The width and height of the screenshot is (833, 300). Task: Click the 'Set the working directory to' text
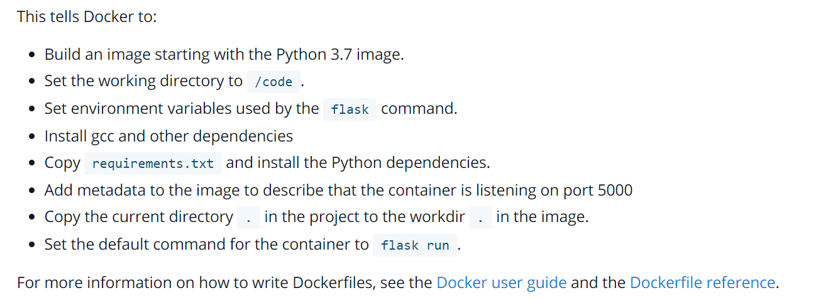click(143, 81)
